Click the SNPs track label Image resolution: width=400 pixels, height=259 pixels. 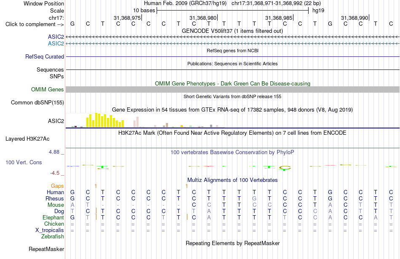(57, 76)
